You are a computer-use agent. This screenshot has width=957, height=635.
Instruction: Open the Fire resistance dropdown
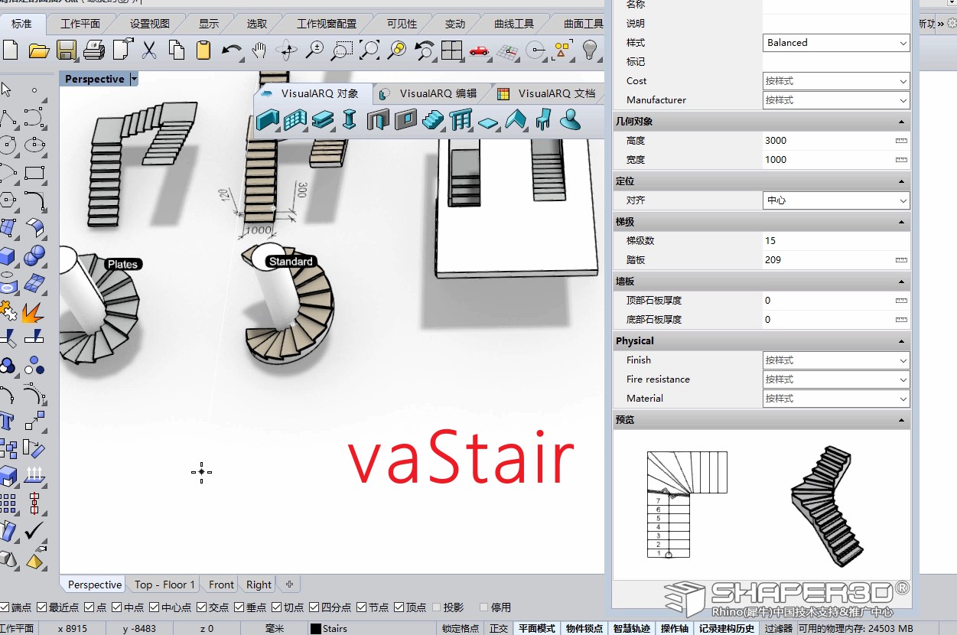[x=836, y=379]
